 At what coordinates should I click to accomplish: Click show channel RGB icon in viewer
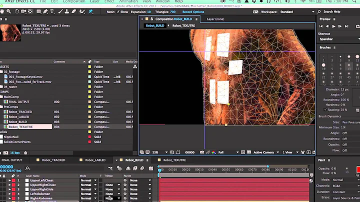point(213,152)
